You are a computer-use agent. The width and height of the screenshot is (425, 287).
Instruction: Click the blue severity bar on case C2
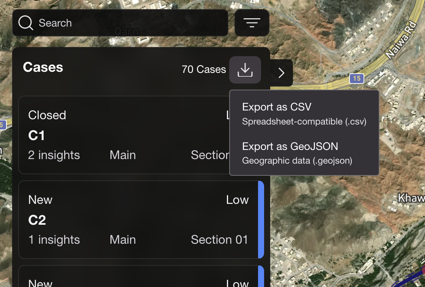(x=261, y=220)
